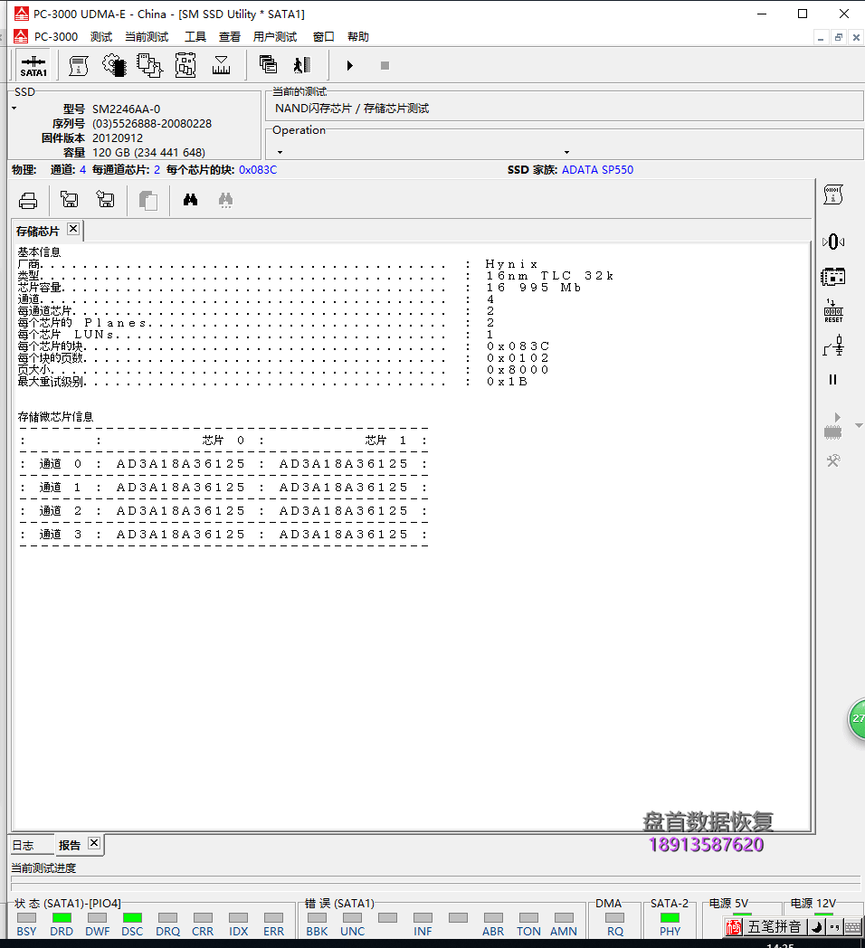This screenshot has width=865, height=948.
Task: Click the ruler measurement toolbar icon
Action: 221,65
